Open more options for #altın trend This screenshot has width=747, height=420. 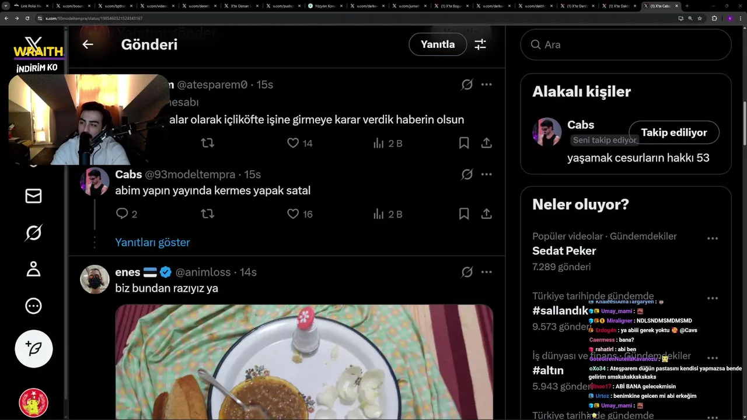point(712,358)
